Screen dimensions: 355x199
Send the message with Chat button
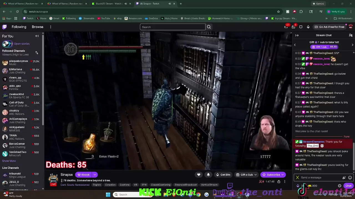click(x=348, y=186)
